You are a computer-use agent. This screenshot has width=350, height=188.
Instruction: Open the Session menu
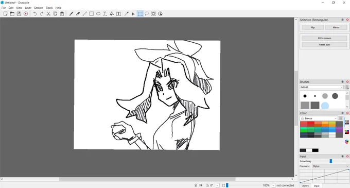click(39, 8)
